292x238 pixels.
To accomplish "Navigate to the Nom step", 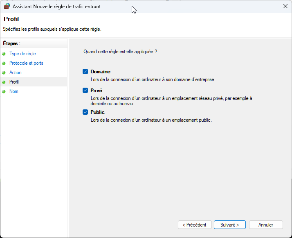I will [14, 91].
